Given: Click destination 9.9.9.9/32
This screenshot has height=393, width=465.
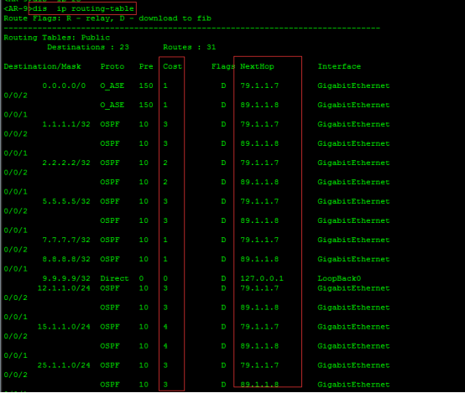Looking at the screenshot, I should click(66, 279).
